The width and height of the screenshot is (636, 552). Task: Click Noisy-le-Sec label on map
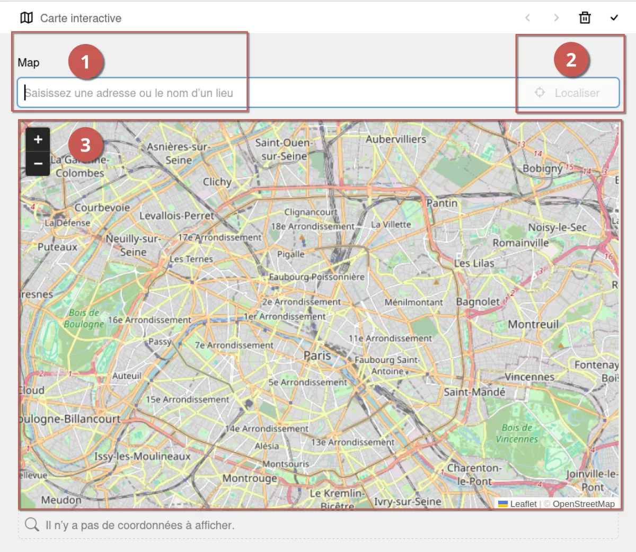557,227
